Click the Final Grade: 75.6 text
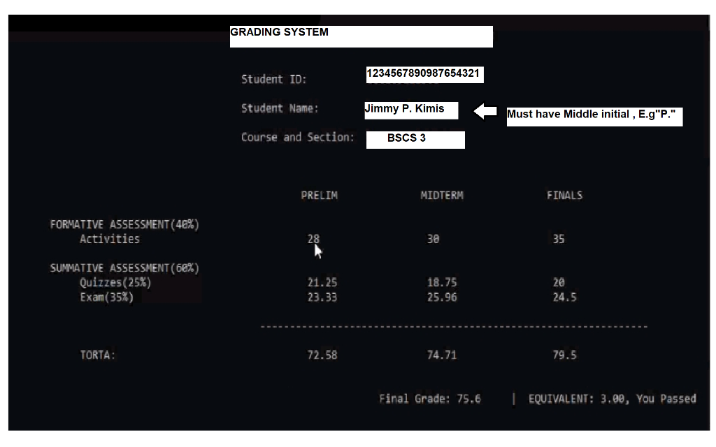716x447 pixels. coord(429,398)
